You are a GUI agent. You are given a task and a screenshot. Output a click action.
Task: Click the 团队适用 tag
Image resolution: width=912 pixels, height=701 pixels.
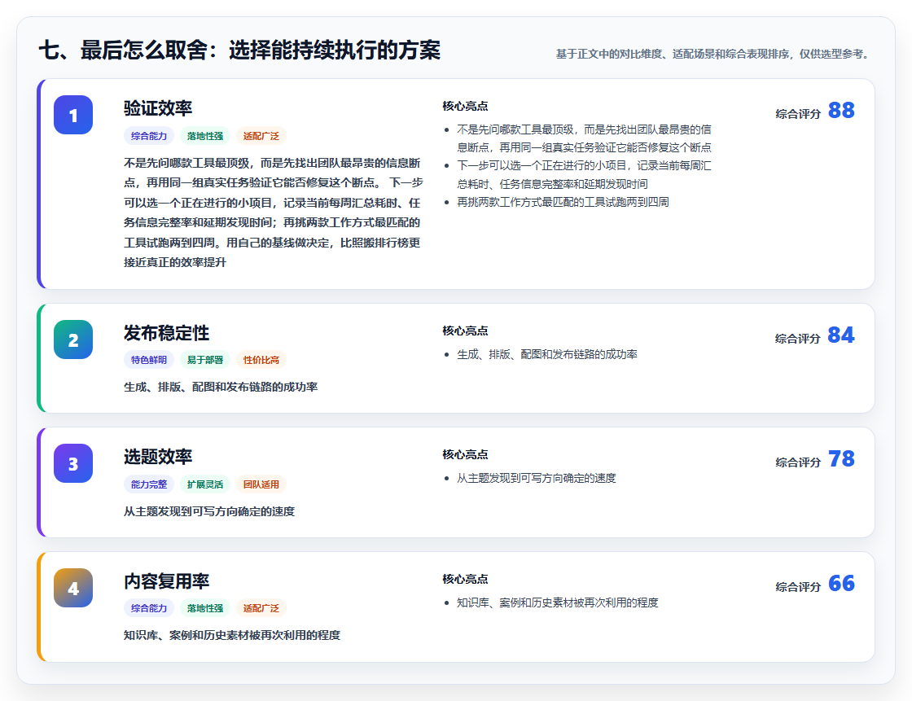point(261,484)
